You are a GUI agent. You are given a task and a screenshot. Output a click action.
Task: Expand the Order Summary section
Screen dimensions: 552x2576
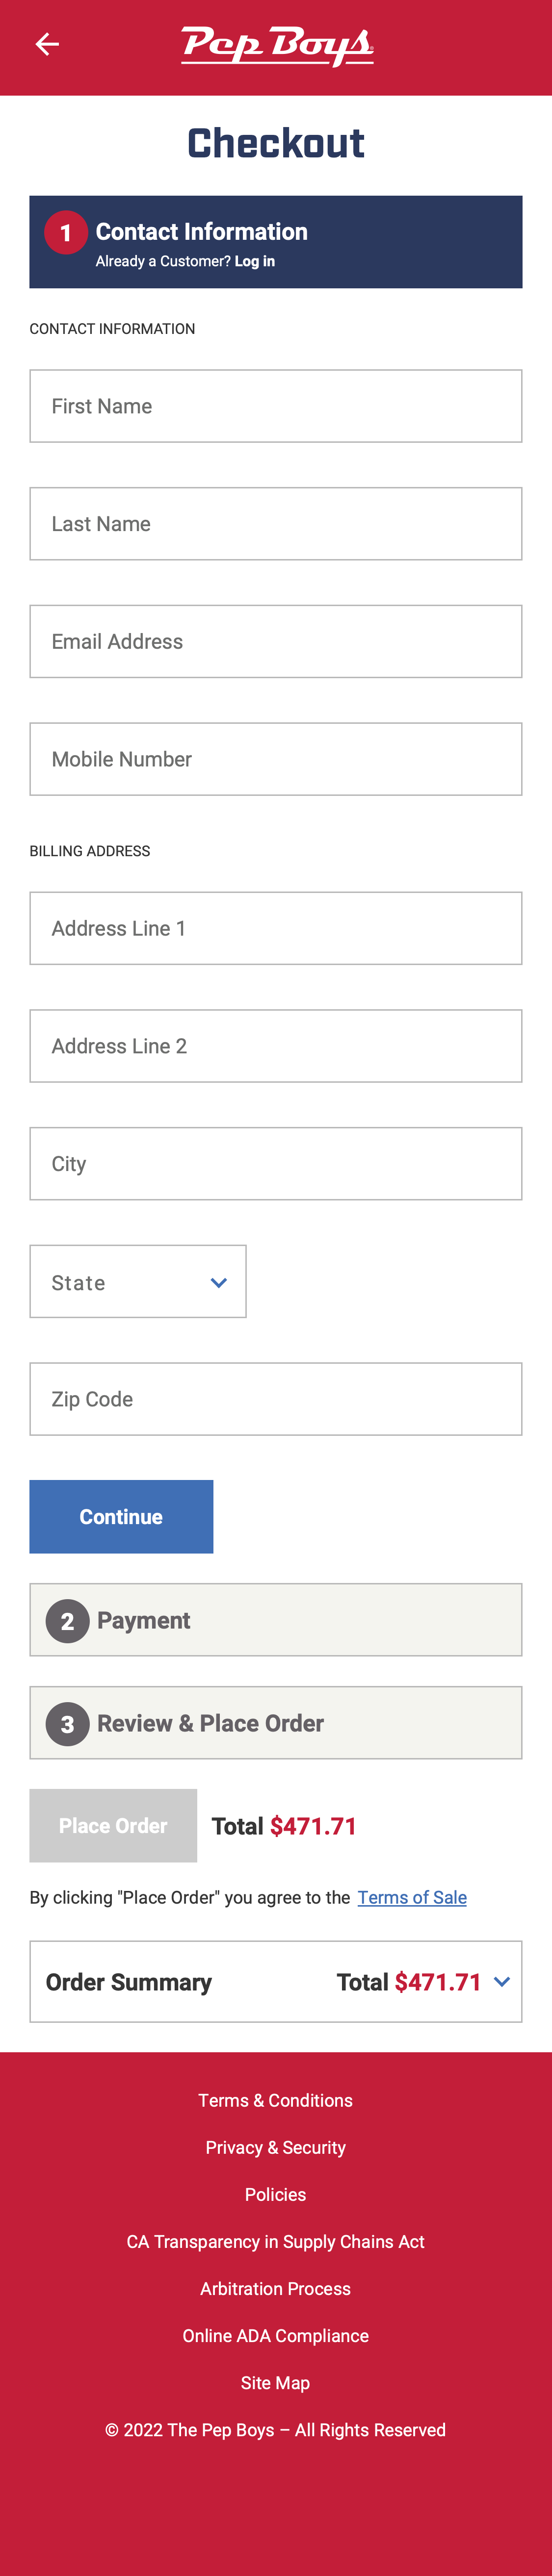click(275, 1981)
